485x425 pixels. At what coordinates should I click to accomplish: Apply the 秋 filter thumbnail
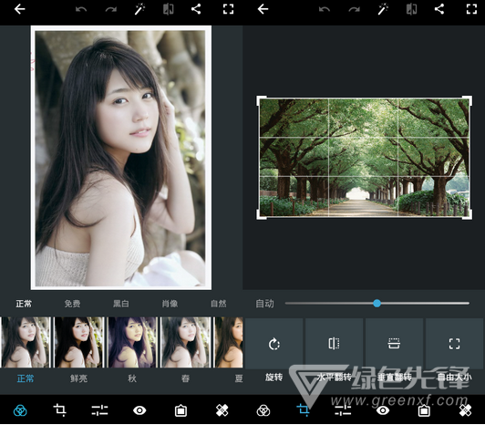(132, 342)
